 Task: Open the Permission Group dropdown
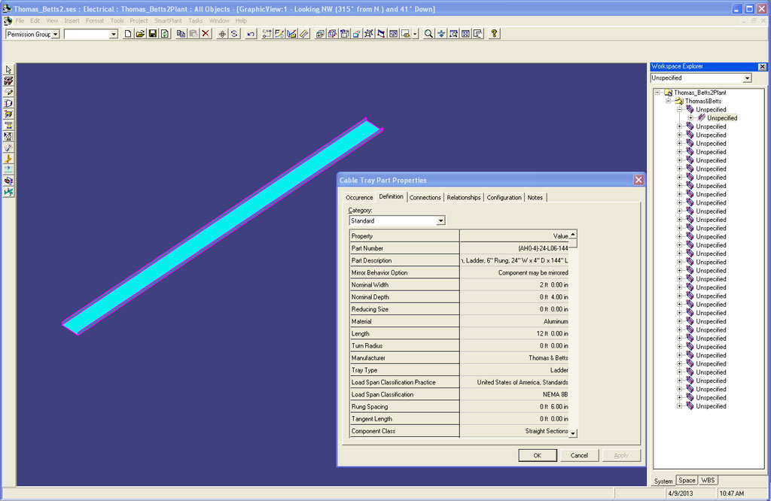coord(55,34)
